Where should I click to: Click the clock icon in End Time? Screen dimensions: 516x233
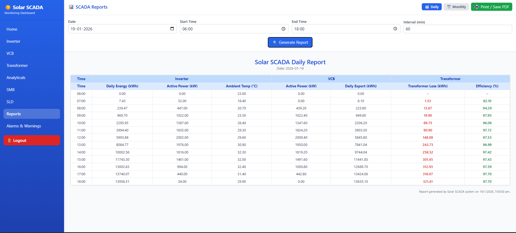pyautogui.click(x=395, y=29)
